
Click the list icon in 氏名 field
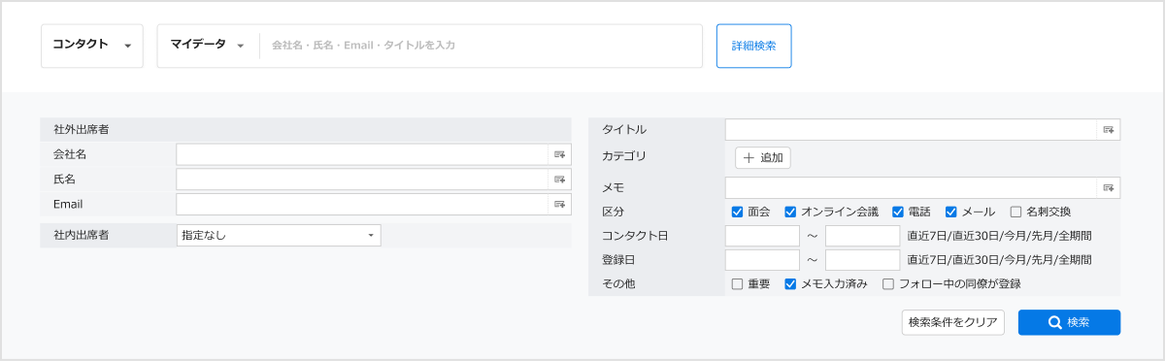(x=559, y=180)
